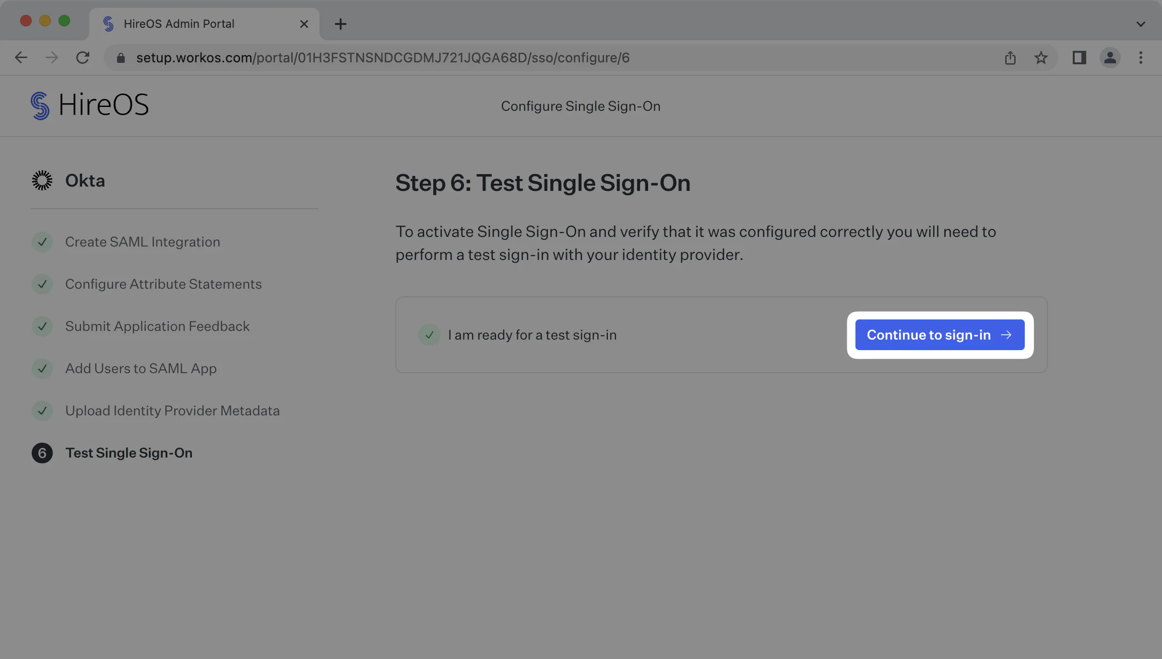Click the check icon beside Upload Identity Provider Metadata
The image size is (1162, 659).
(42, 411)
